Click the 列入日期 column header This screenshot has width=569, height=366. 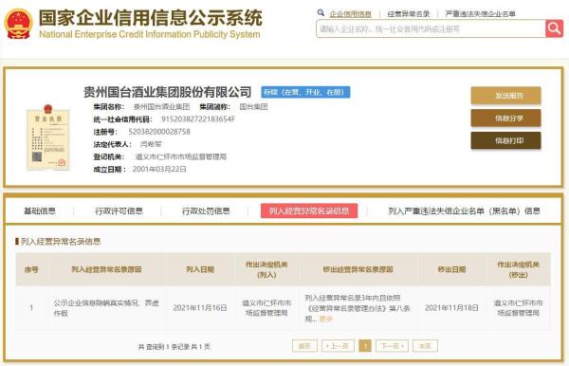[x=200, y=269]
